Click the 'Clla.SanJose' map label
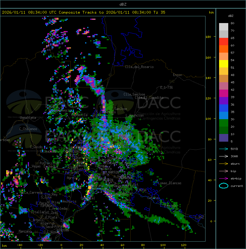The image size is (246, 249). click(134, 94)
